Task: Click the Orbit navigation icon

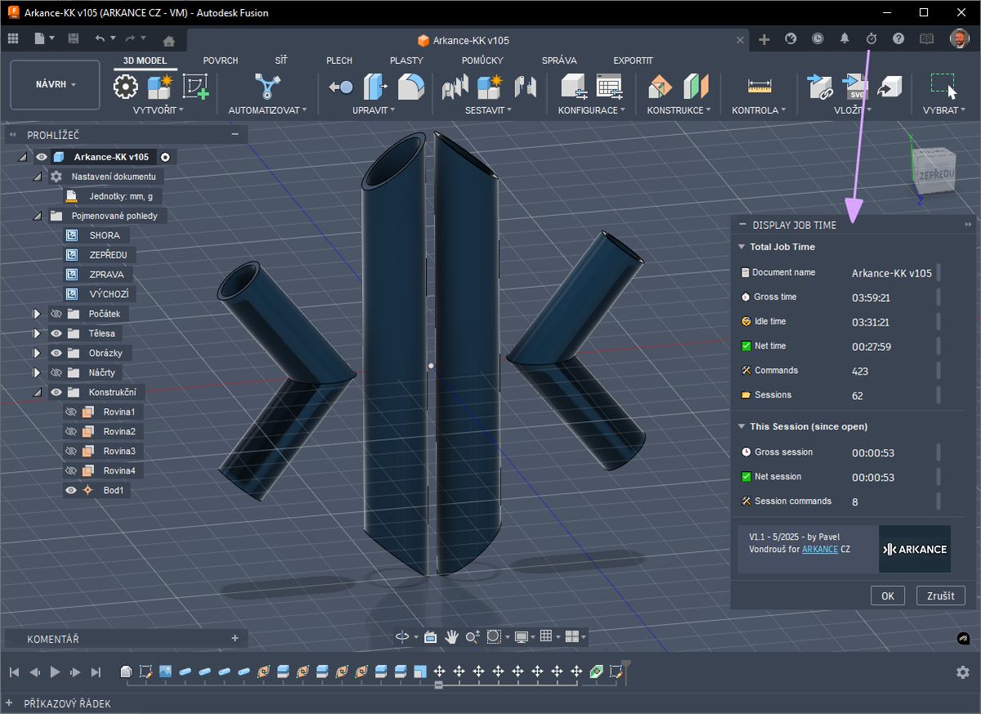Action: point(402,636)
